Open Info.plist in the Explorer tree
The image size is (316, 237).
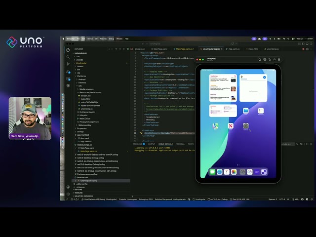point(83,115)
